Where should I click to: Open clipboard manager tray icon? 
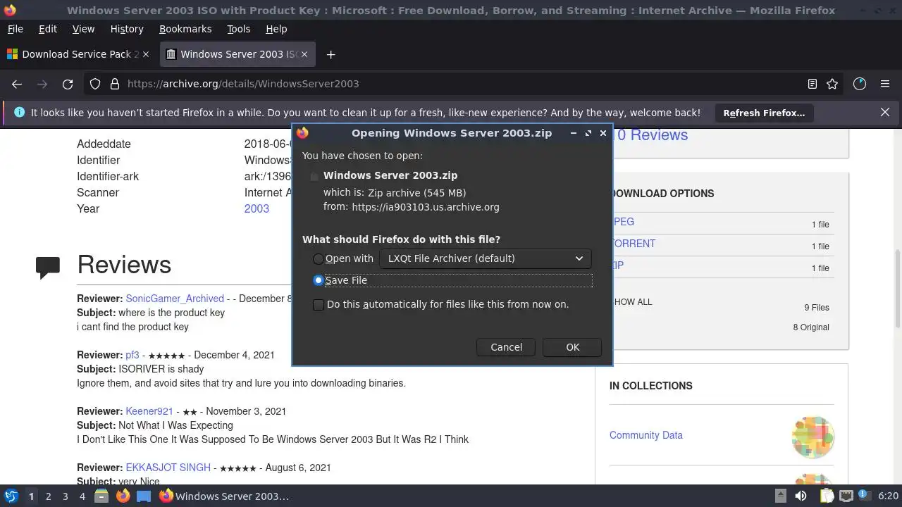pos(827,496)
